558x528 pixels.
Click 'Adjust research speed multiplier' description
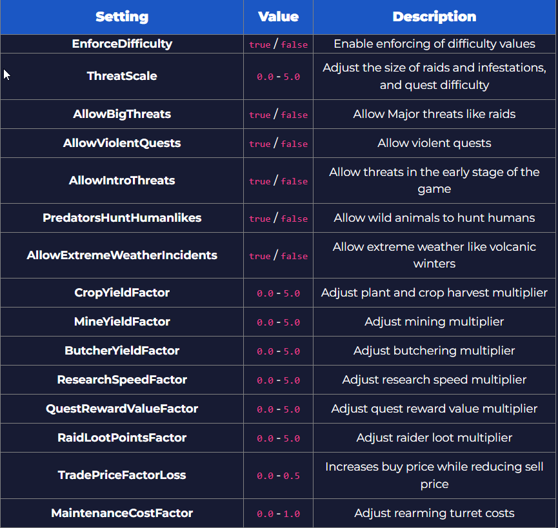coord(434,380)
